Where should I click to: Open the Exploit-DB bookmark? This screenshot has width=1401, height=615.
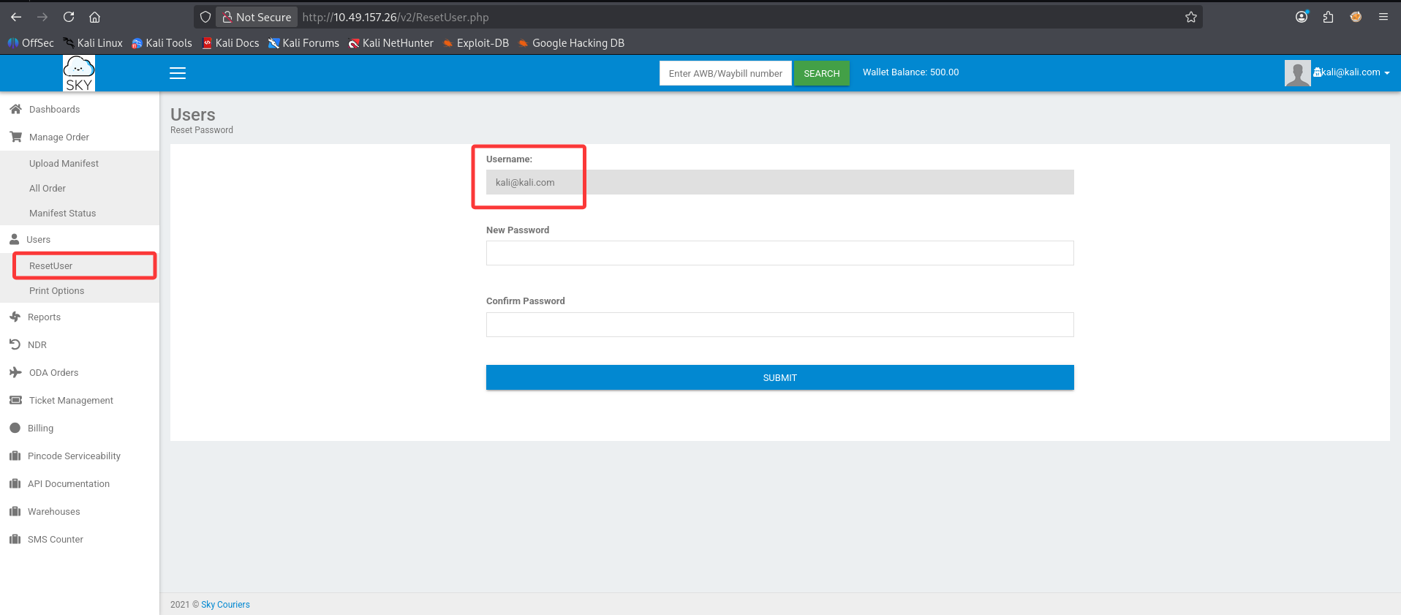tap(476, 43)
